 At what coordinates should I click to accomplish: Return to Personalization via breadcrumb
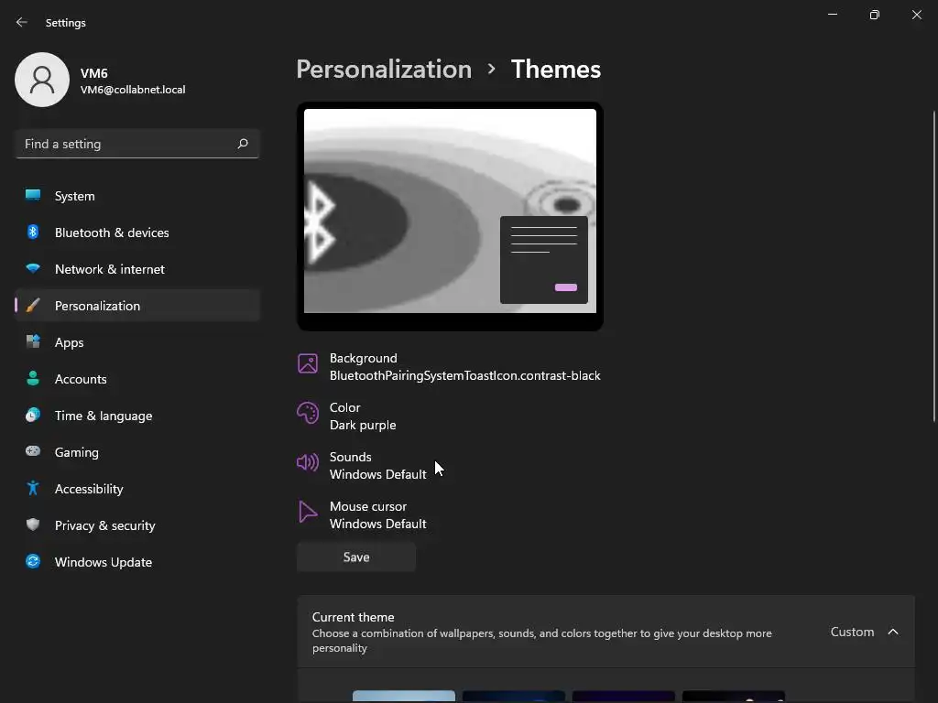pyautogui.click(x=384, y=70)
